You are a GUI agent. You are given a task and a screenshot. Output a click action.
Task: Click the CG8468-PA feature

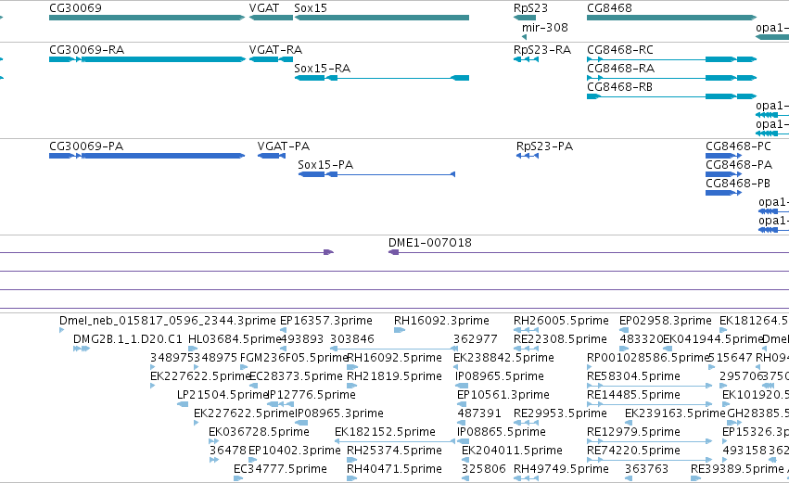point(723,174)
